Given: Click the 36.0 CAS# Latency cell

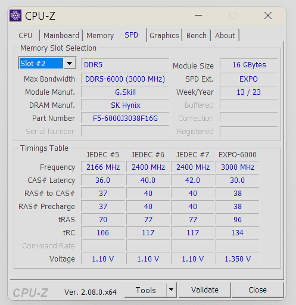Looking at the screenshot, I should pyautogui.click(x=103, y=180).
